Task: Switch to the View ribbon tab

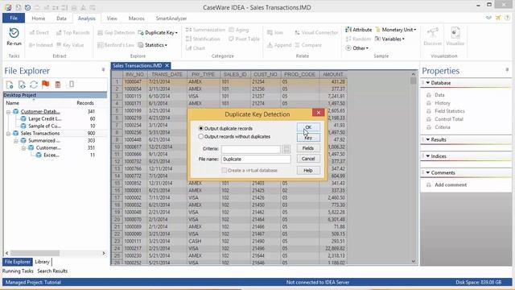Action: (x=112, y=19)
